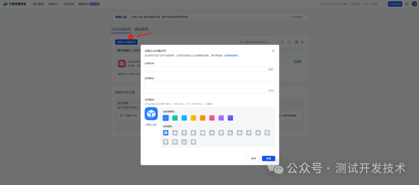419x185 pixels.
Task: Pick the light blue background color swatch
Action: pyautogui.click(x=184, y=118)
